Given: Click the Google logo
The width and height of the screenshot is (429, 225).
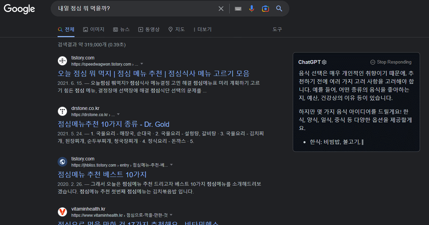Looking at the screenshot, I should click(x=19, y=9).
